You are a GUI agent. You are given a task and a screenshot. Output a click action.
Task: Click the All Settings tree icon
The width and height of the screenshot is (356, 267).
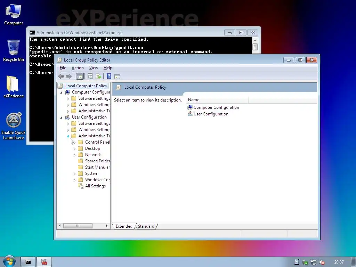click(x=81, y=186)
